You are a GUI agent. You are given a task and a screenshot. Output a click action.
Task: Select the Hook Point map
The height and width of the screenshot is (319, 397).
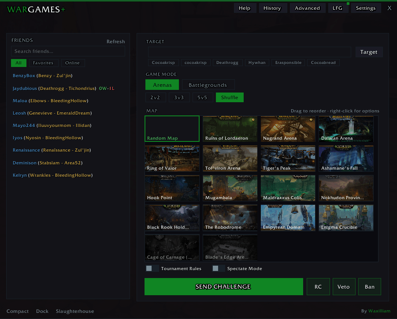172,188
